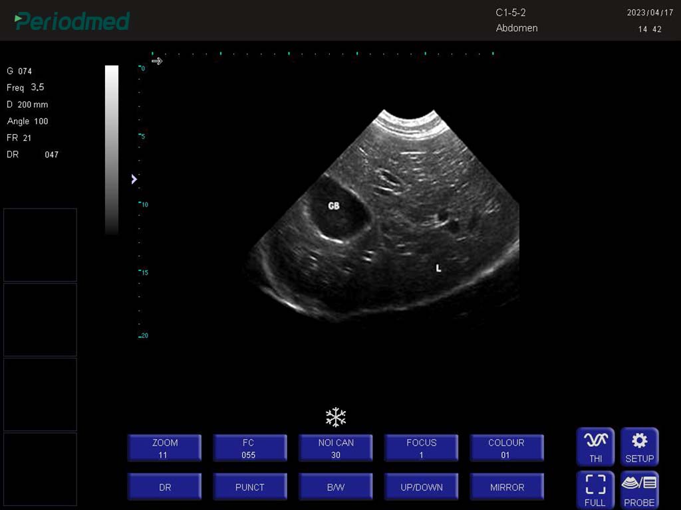Flip image with UP/DOWN

[x=421, y=487]
